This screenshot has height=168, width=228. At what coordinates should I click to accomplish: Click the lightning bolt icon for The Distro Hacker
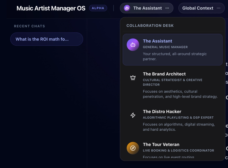[x=133, y=115]
